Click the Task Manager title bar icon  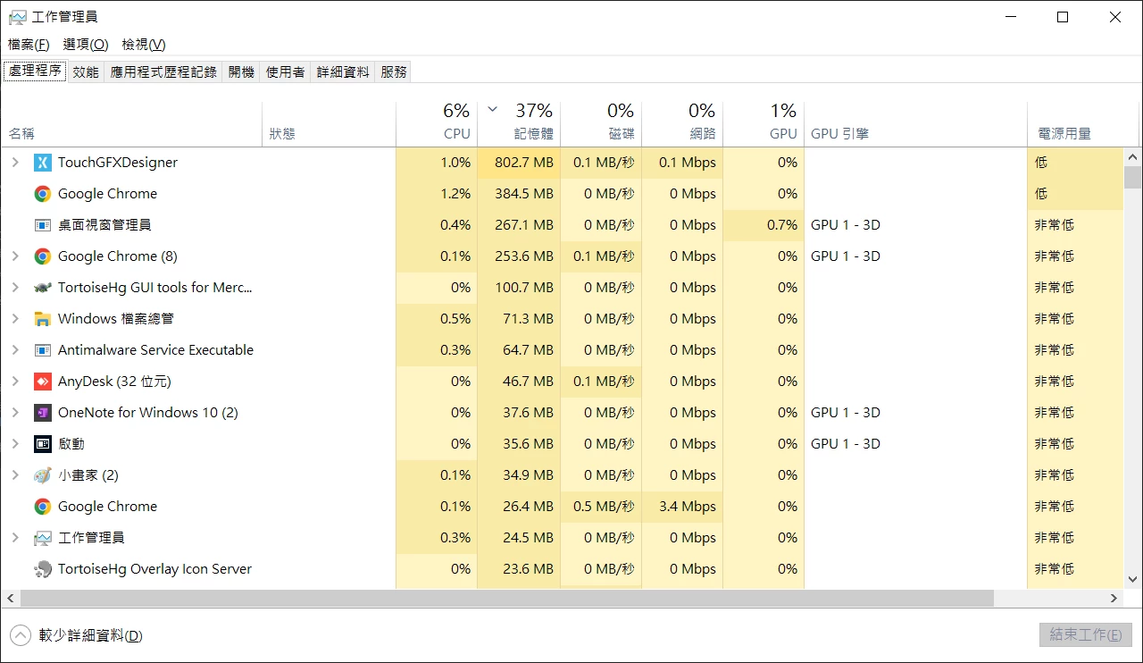17,17
